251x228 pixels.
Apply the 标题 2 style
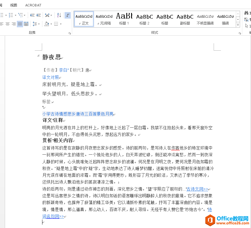pos(144,19)
